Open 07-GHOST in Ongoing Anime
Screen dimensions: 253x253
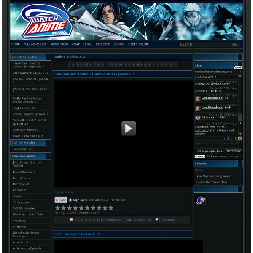point(19,190)
